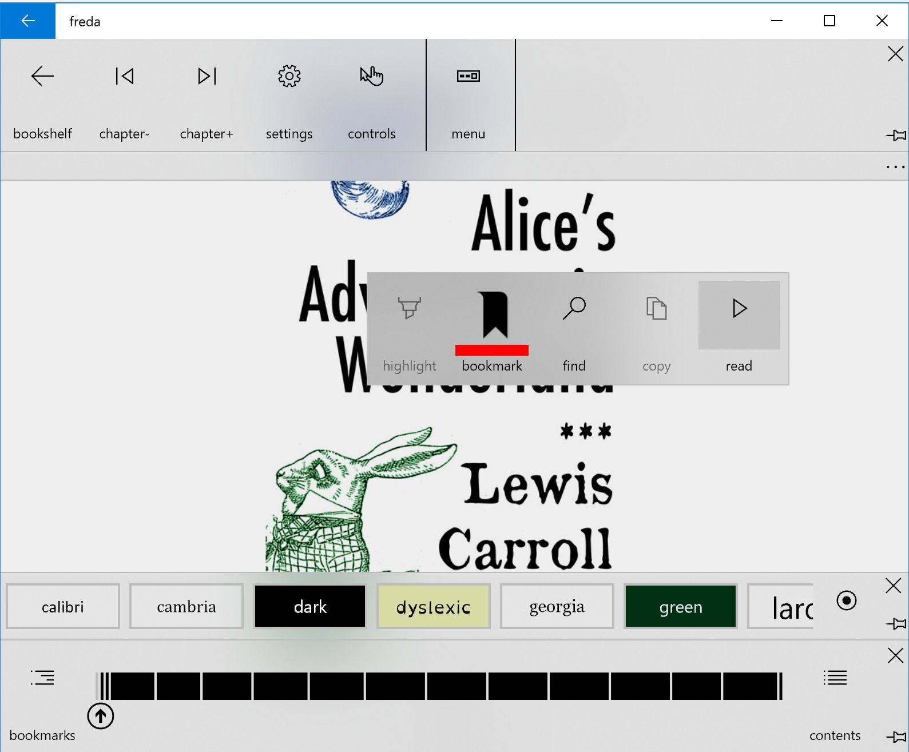Close the reading progress bar panel
Image resolution: width=909 pixels, height=752 pixels.
tap(895, 655)
